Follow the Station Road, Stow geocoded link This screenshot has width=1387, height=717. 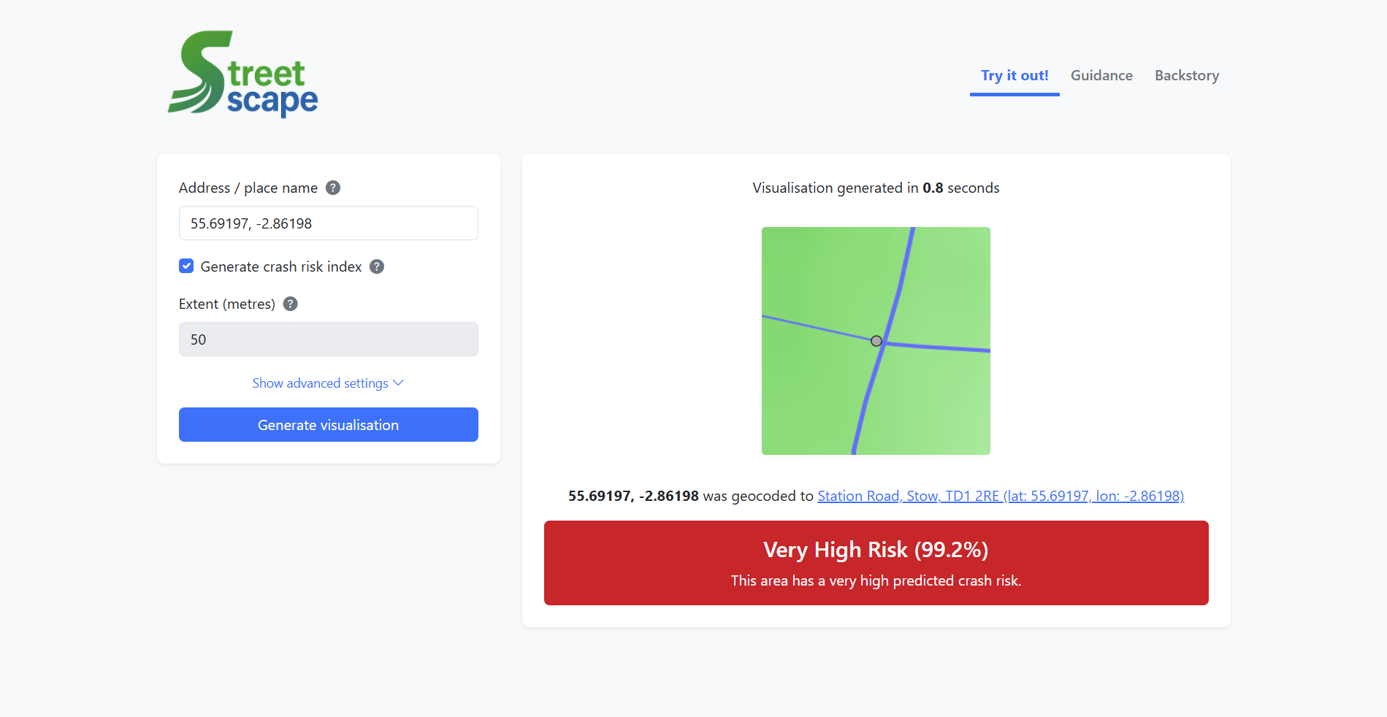coord(1000,496)
